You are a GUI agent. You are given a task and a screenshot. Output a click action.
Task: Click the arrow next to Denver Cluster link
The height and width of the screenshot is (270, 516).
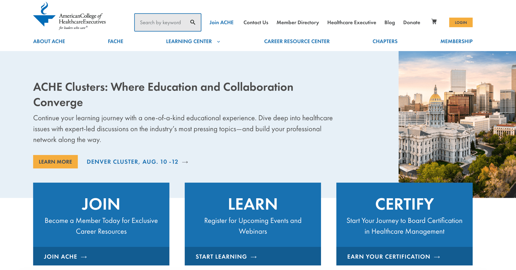pyautogui.click(x=185, y=162)
